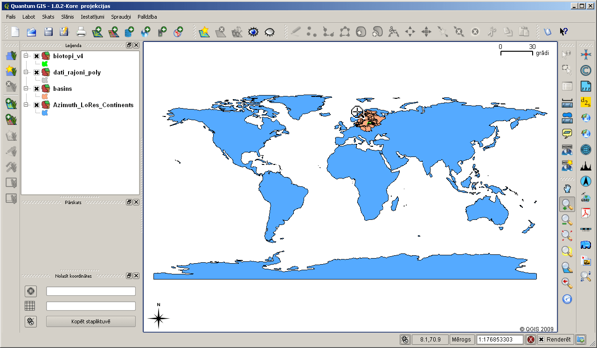
Task: Click the Kopēt staplīktuvē button
Action: pyautogui.click(x=91, y=321)
